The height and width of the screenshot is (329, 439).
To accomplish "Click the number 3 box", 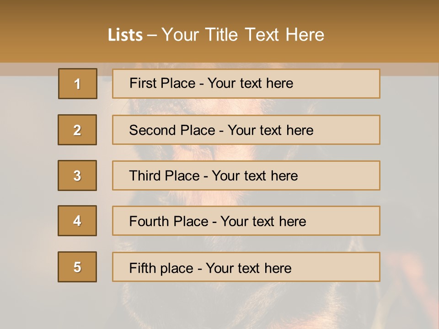I will click(77, 175).
